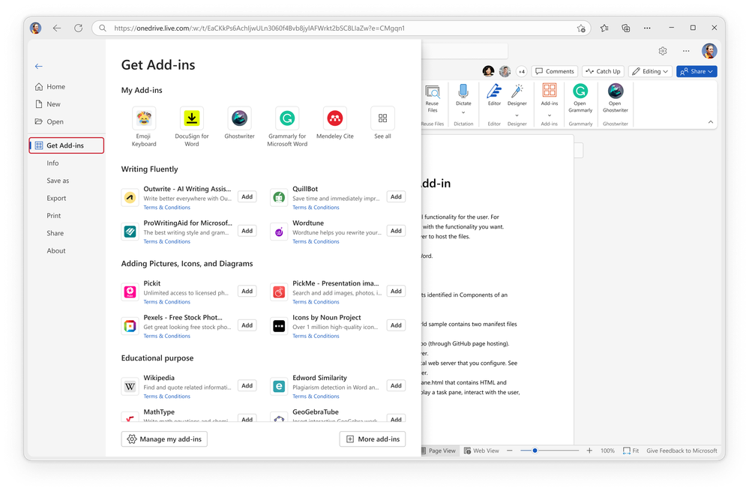Click the Catch Up button

pos(604,71)
